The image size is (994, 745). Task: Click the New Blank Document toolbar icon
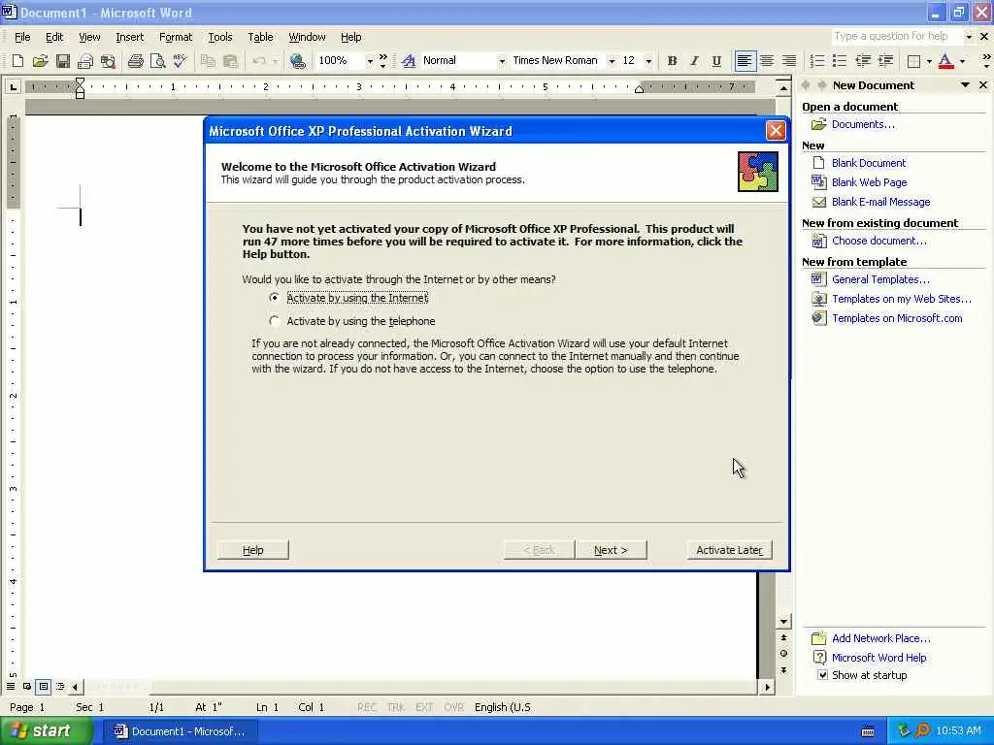tap(17, 61)
